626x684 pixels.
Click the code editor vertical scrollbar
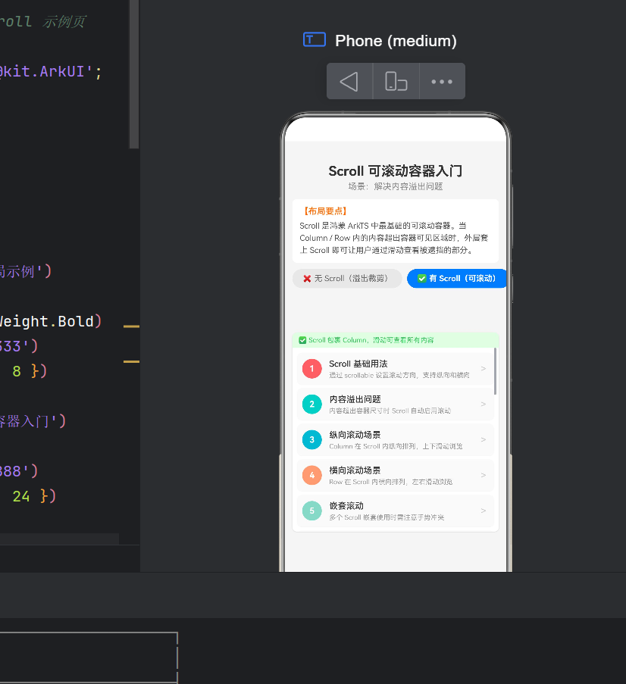(x=134, y=74)
